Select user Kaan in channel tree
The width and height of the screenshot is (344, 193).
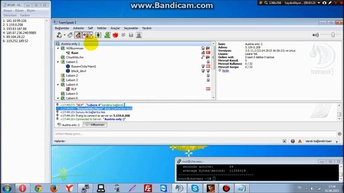tap(75, 53)
